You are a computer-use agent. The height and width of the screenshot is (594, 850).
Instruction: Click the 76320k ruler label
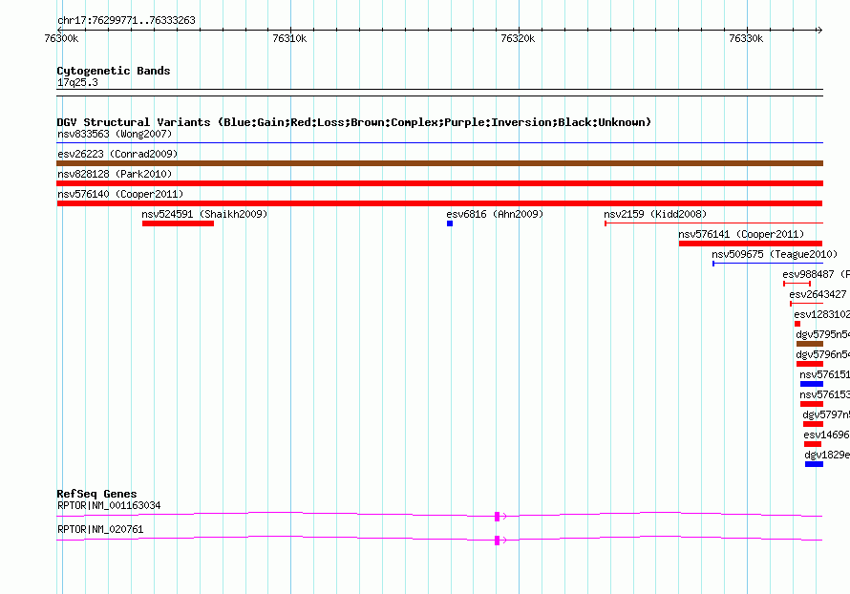coord(518,38)
